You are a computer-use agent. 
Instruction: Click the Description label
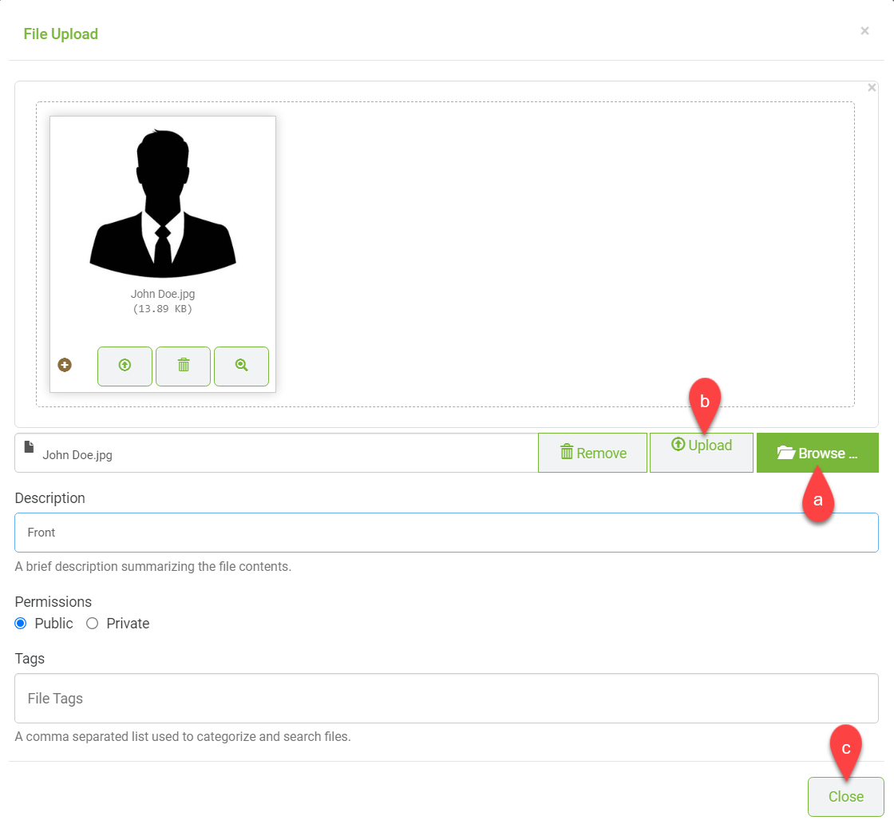(49, 497)
